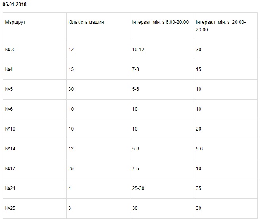Select the evening interval 35 cell
This screenshot has width=261, height=221.
[199, 188]
